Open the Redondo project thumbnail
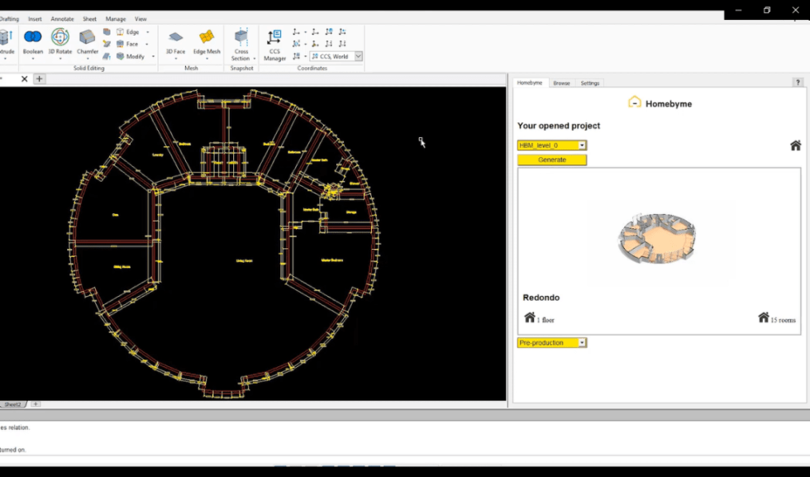 [657, 239]
